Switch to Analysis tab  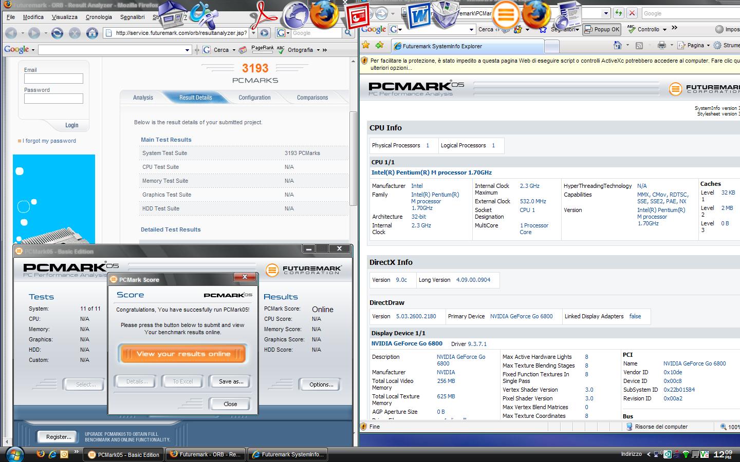click(x=143, y=97)
